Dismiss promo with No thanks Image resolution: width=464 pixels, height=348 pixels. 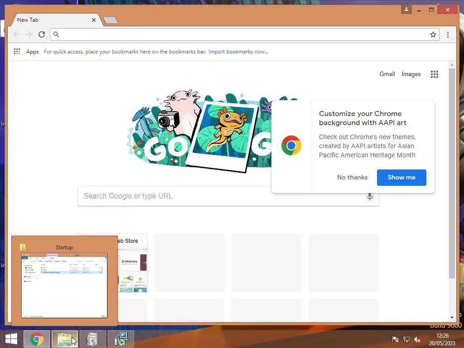[352, 177]
